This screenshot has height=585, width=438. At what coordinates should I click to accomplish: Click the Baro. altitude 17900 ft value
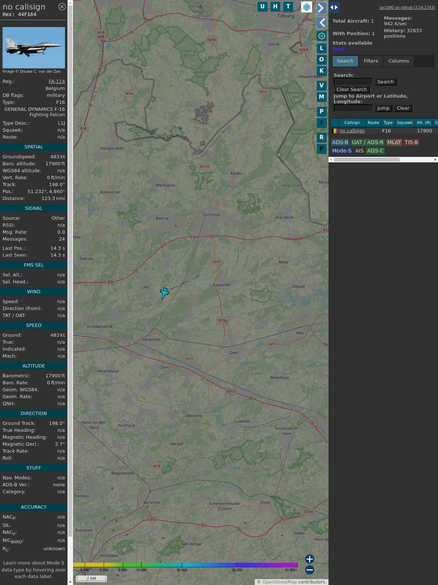coord(55,164)
